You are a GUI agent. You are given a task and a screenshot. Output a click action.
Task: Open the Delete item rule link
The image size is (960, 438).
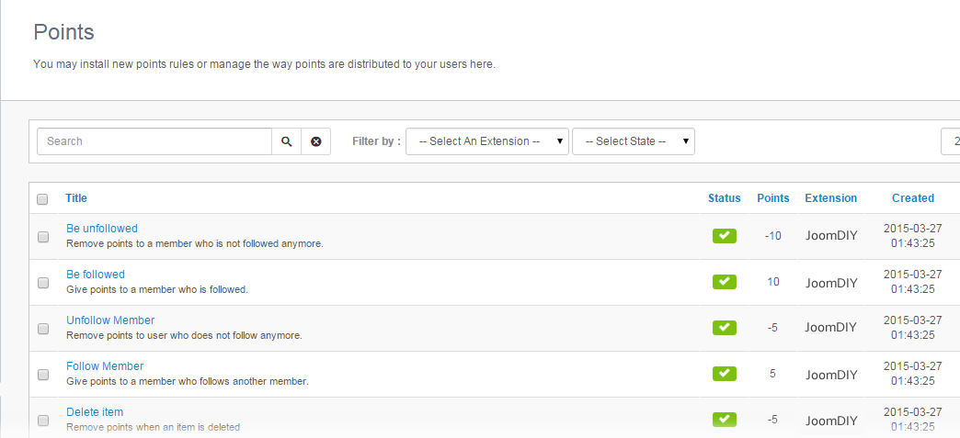95,411
